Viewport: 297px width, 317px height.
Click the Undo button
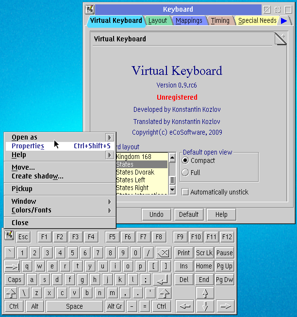click(x=156, y=214)
